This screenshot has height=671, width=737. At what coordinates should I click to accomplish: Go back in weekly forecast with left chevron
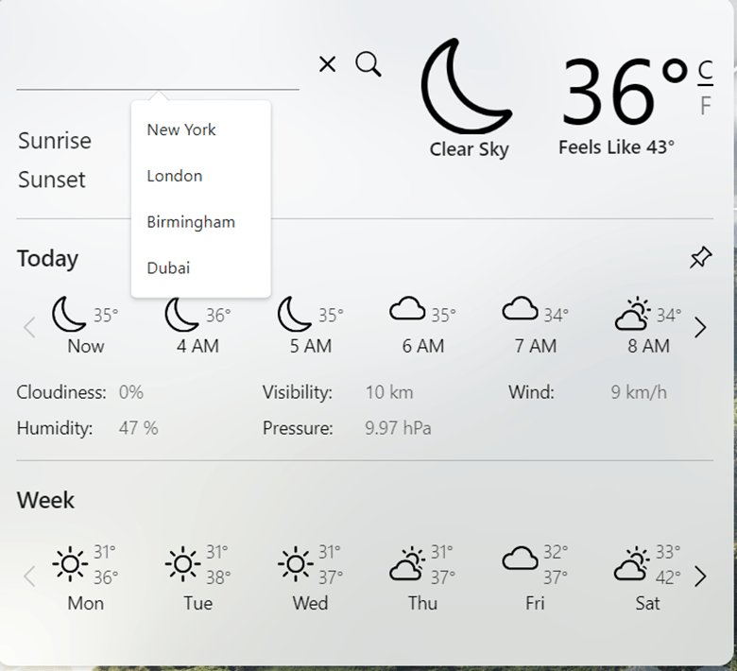(x=29, y=576)
